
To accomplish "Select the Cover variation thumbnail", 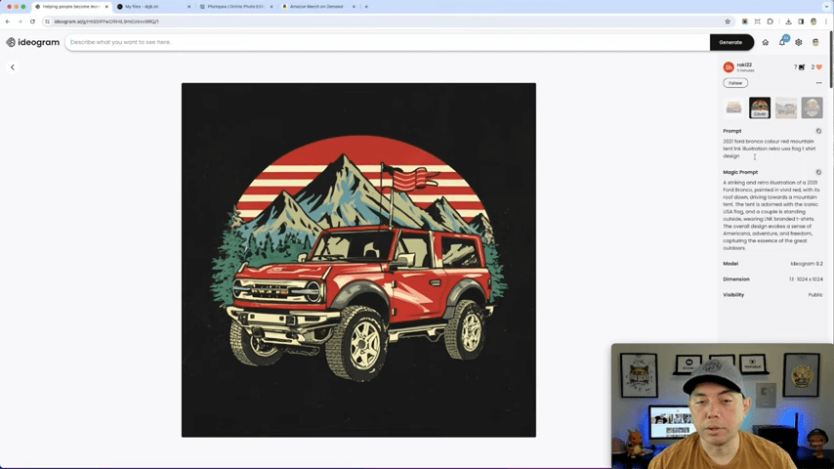I will (760, 107).
